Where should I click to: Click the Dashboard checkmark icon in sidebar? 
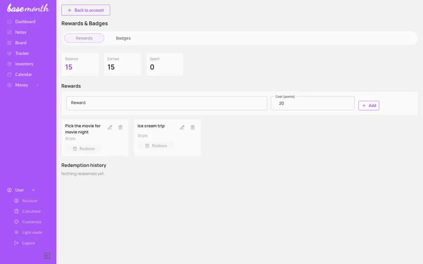[10, 21]
